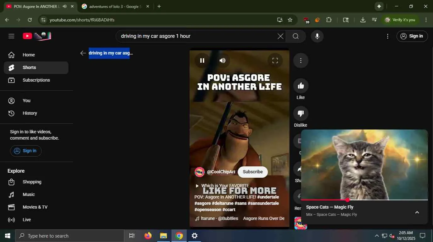Image resolution: width=433 pixels, height=242 pixels.
Task: Seek using the miniplayer red progress handle
Action: 347,200
